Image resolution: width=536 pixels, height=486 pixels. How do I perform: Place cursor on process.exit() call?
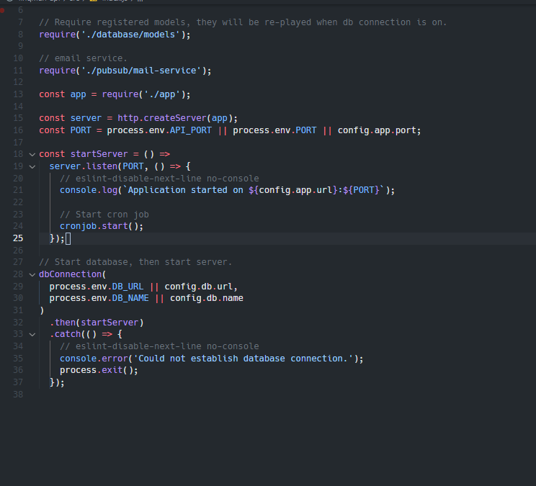pos(98,370)
